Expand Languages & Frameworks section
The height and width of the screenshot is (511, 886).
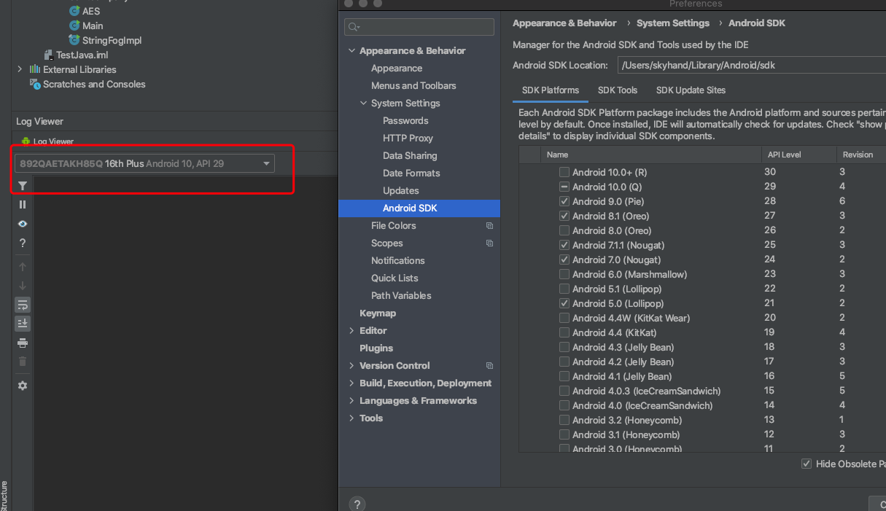click(x=351, y=401)
